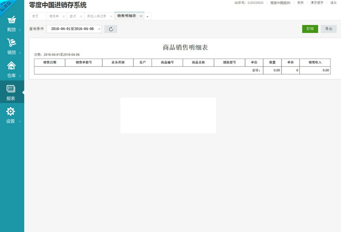
Task: Select the 销售明细表 tab
Action: (127, 16)
